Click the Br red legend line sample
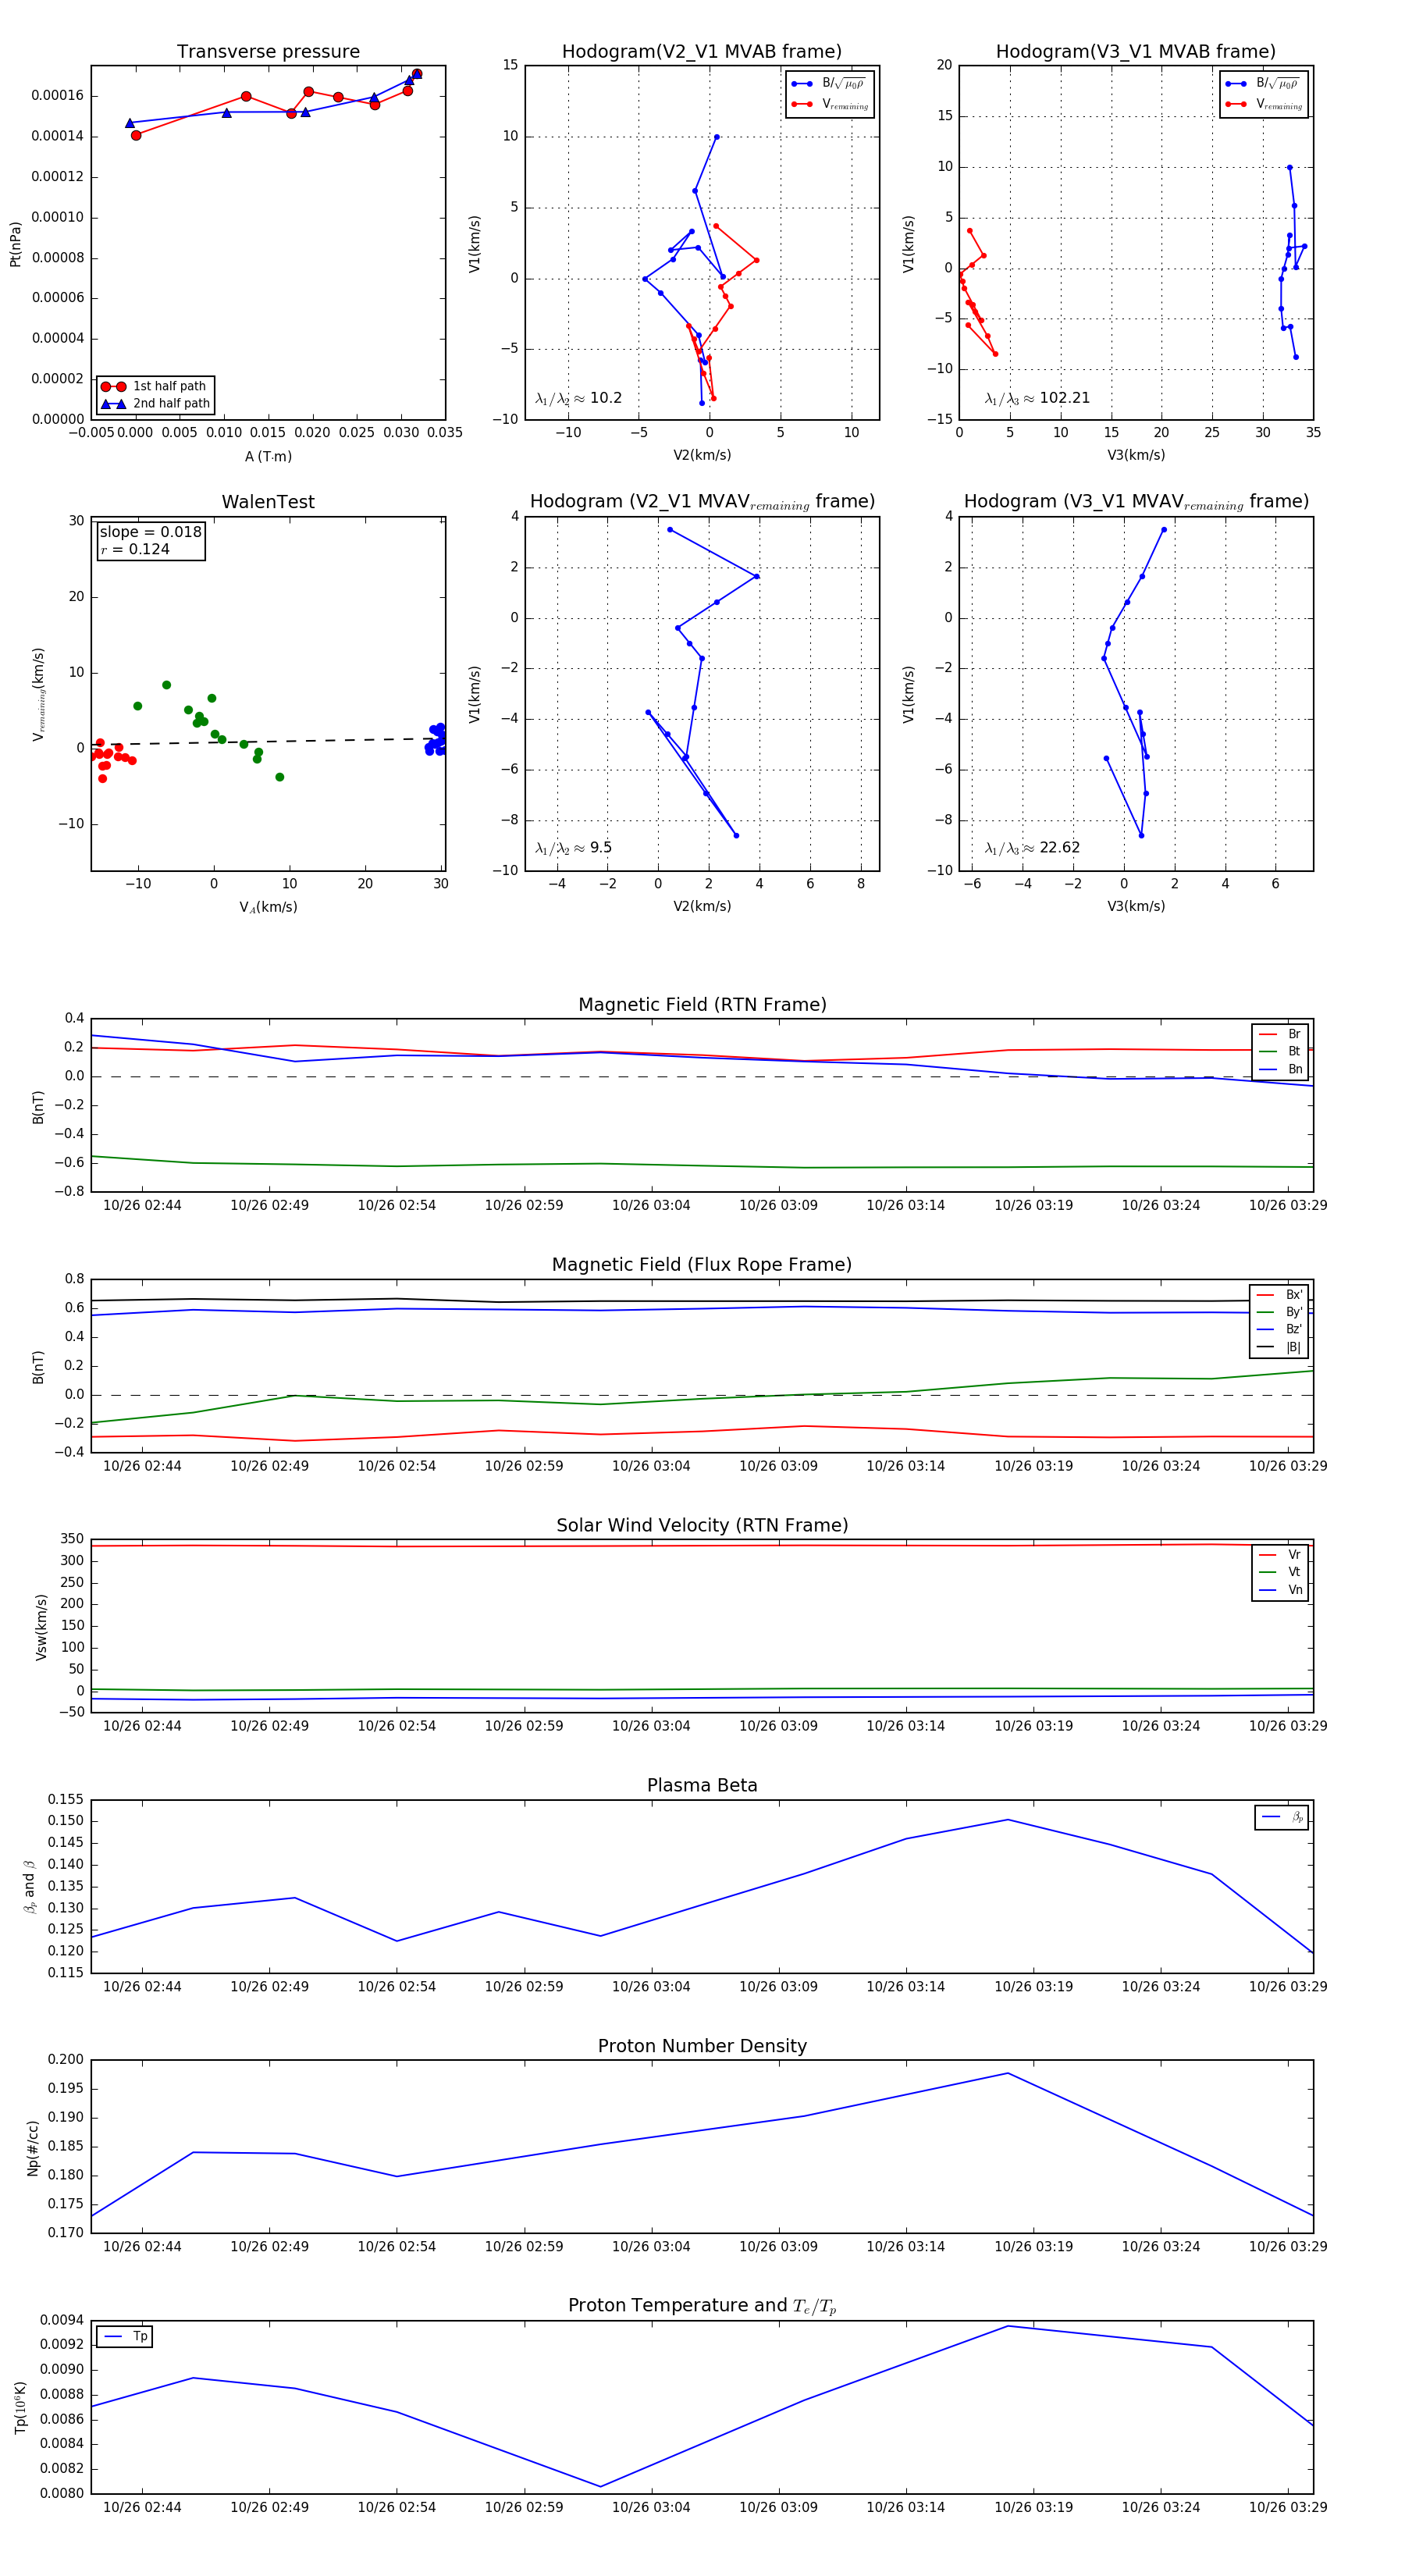Image resolution: width=1405 pixels, height=2576 pixels. pos(1267,1034)
